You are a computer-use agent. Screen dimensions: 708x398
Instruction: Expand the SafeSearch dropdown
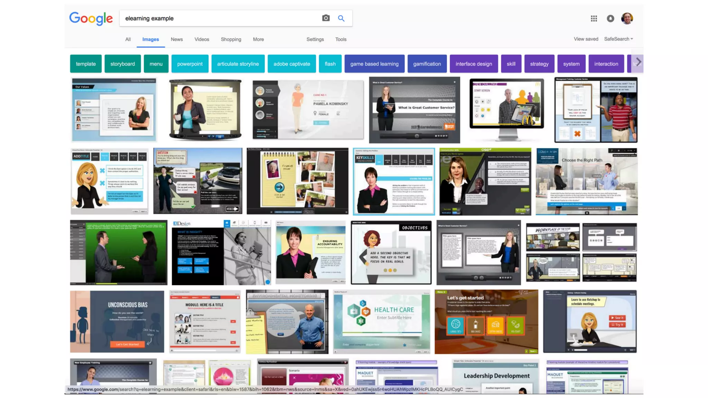[x=618, y=39]
